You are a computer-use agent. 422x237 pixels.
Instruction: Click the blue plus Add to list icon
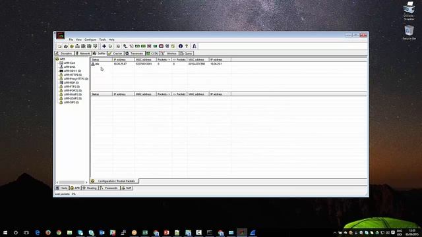click(x=104, y=46)
